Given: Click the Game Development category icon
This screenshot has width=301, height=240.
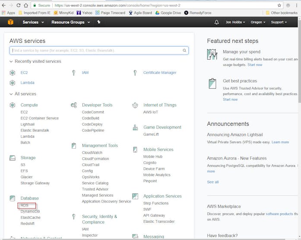Looking at the screenshot, I should [135, 128].
